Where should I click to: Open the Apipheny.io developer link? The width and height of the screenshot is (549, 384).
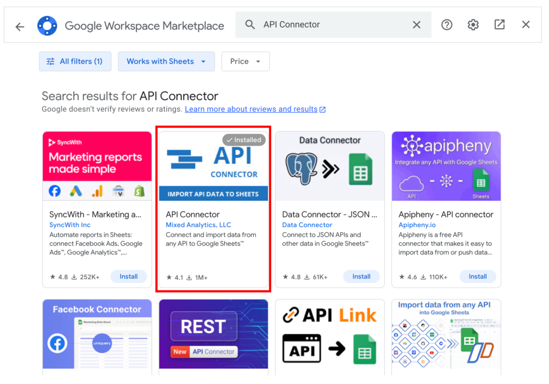[417, 225]
